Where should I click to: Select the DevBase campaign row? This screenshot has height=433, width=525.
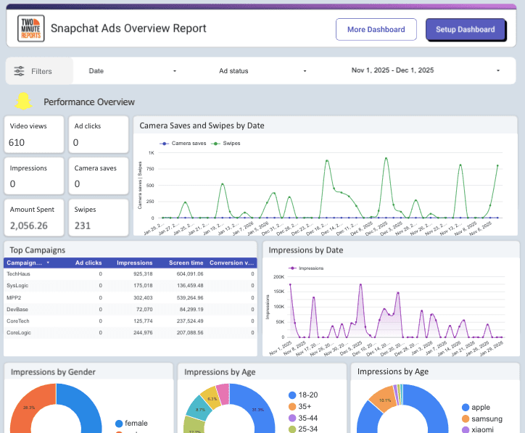130,310
